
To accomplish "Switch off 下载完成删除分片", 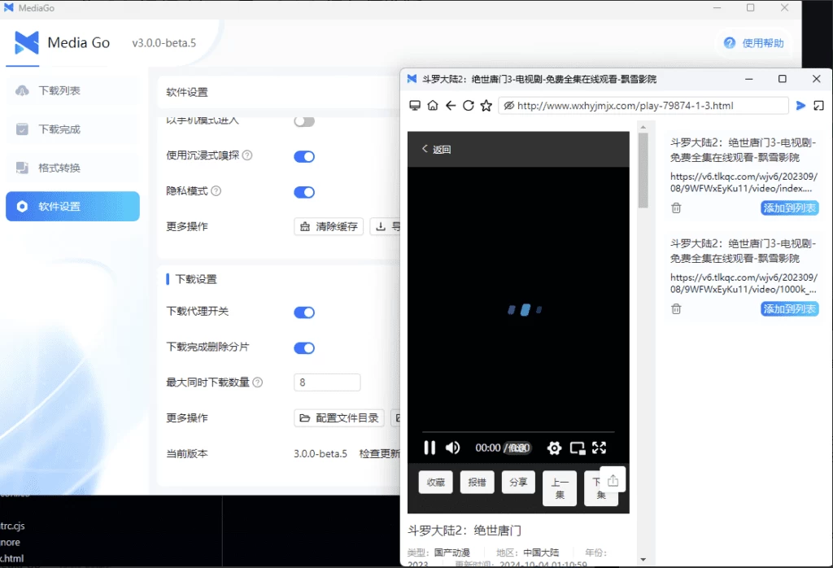I will point(304,348).
